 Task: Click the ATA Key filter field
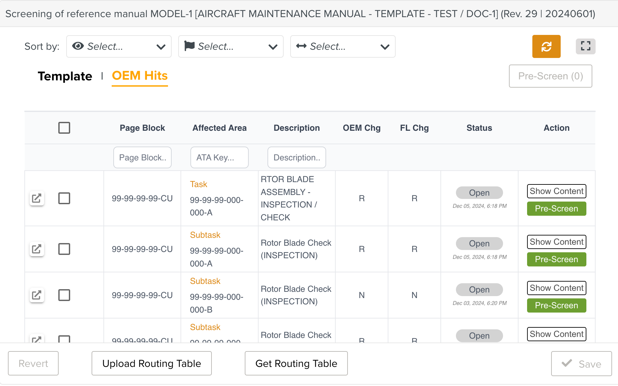pos(219,157)
